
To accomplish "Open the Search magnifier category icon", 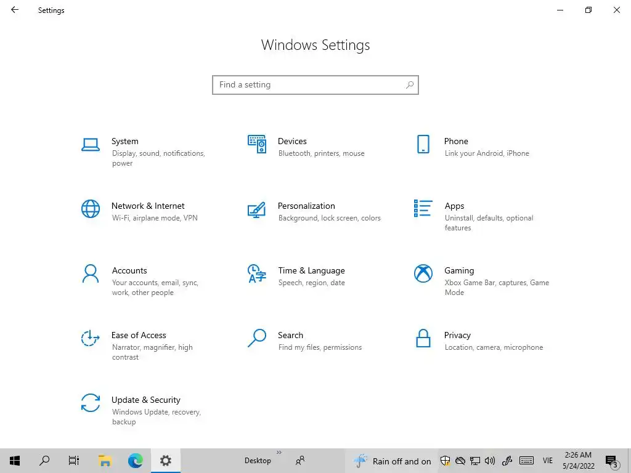I will pos(257,338).
